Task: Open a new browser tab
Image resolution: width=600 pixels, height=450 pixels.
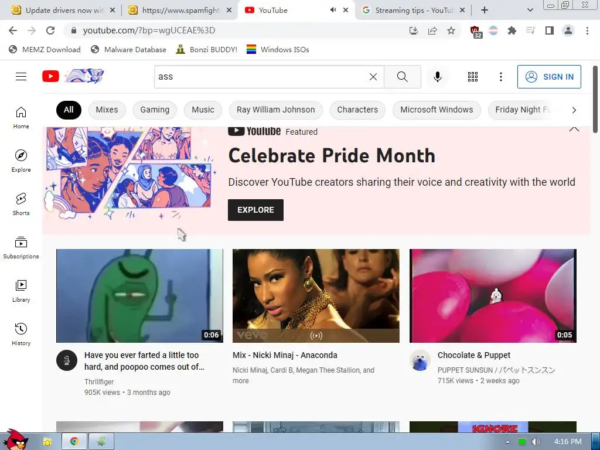Action: pos(485,11)
